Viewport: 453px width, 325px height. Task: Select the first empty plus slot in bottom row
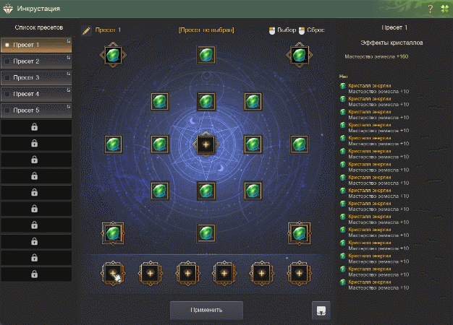[113, 273]
